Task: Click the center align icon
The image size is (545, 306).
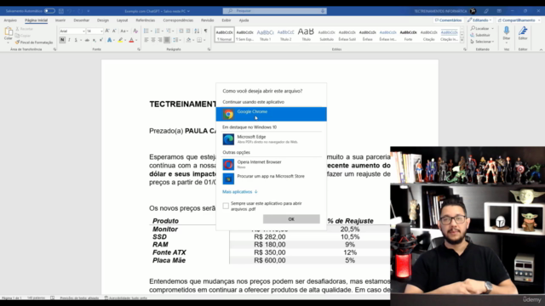Action: (153, 40)
